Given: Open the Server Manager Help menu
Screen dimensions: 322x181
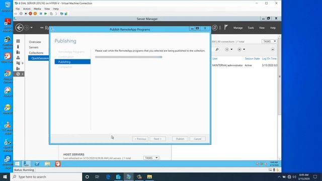Looking at the screenshot, I should pos(273,28).
